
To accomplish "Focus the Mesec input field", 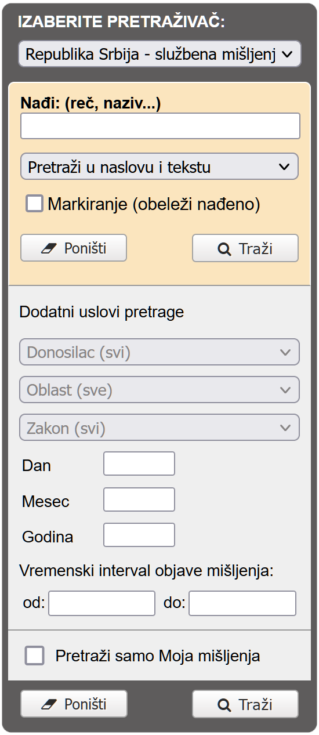I will click(139, 499).
